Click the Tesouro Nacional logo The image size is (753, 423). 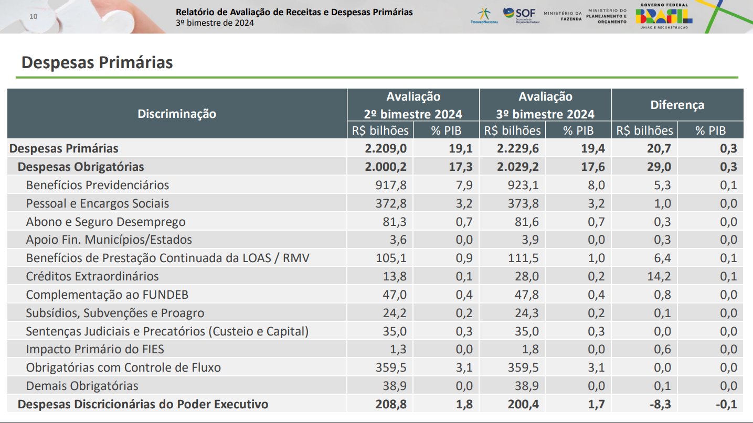[x=484, y=16]
